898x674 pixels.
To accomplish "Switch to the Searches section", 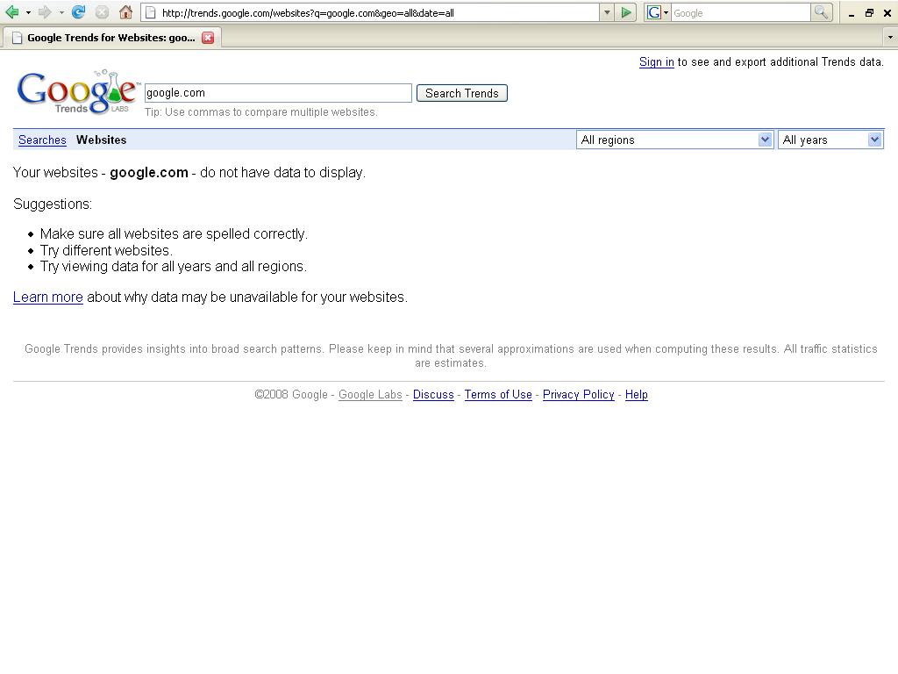I will click(42, 140).
